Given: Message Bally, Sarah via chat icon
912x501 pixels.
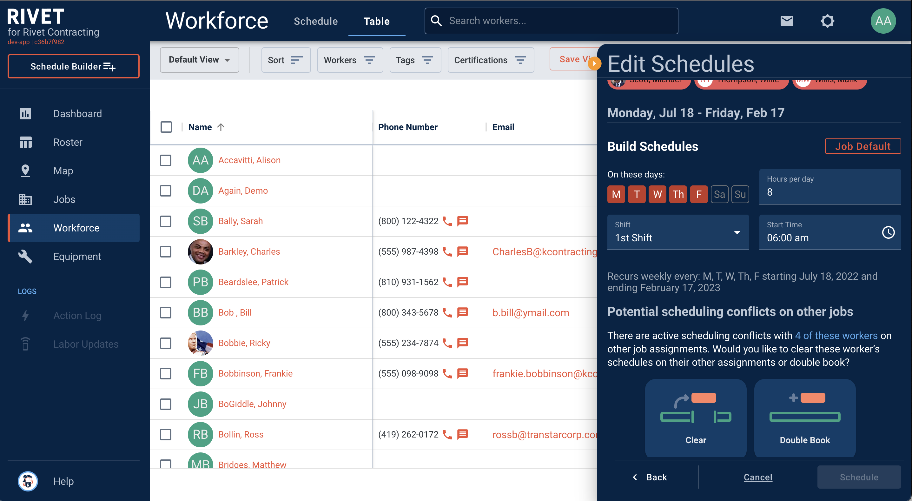Looking at the screenshot, I should [463, 221].
